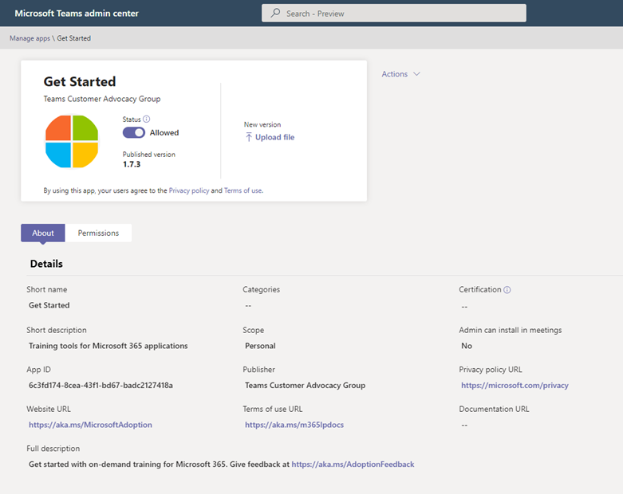The width and height of the screenshot is (623, 494).
Task: Click the Certification info icon
Action: tap(507, 290)
